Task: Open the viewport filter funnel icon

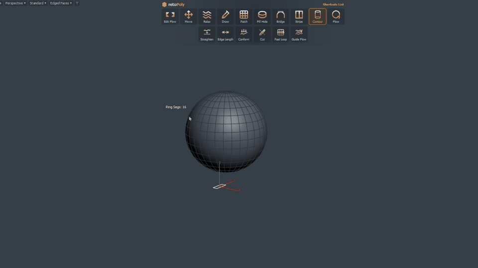Action: coord(77,3)
